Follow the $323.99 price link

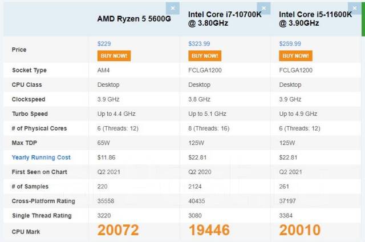click(x=199, y=43)
